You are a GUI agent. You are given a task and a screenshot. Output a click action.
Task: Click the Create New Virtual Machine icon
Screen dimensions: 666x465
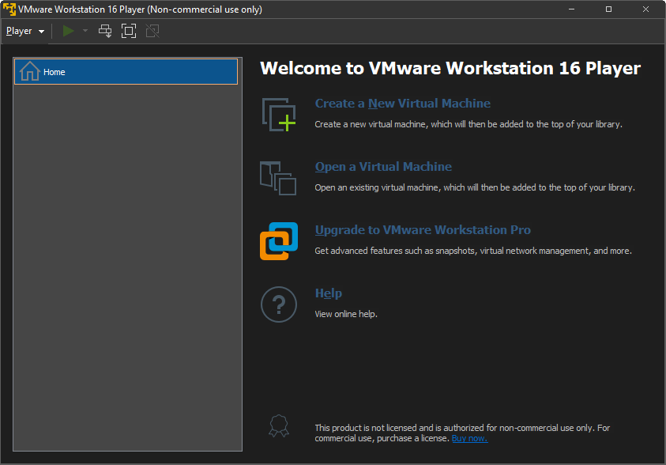click(x=279, y=115)
